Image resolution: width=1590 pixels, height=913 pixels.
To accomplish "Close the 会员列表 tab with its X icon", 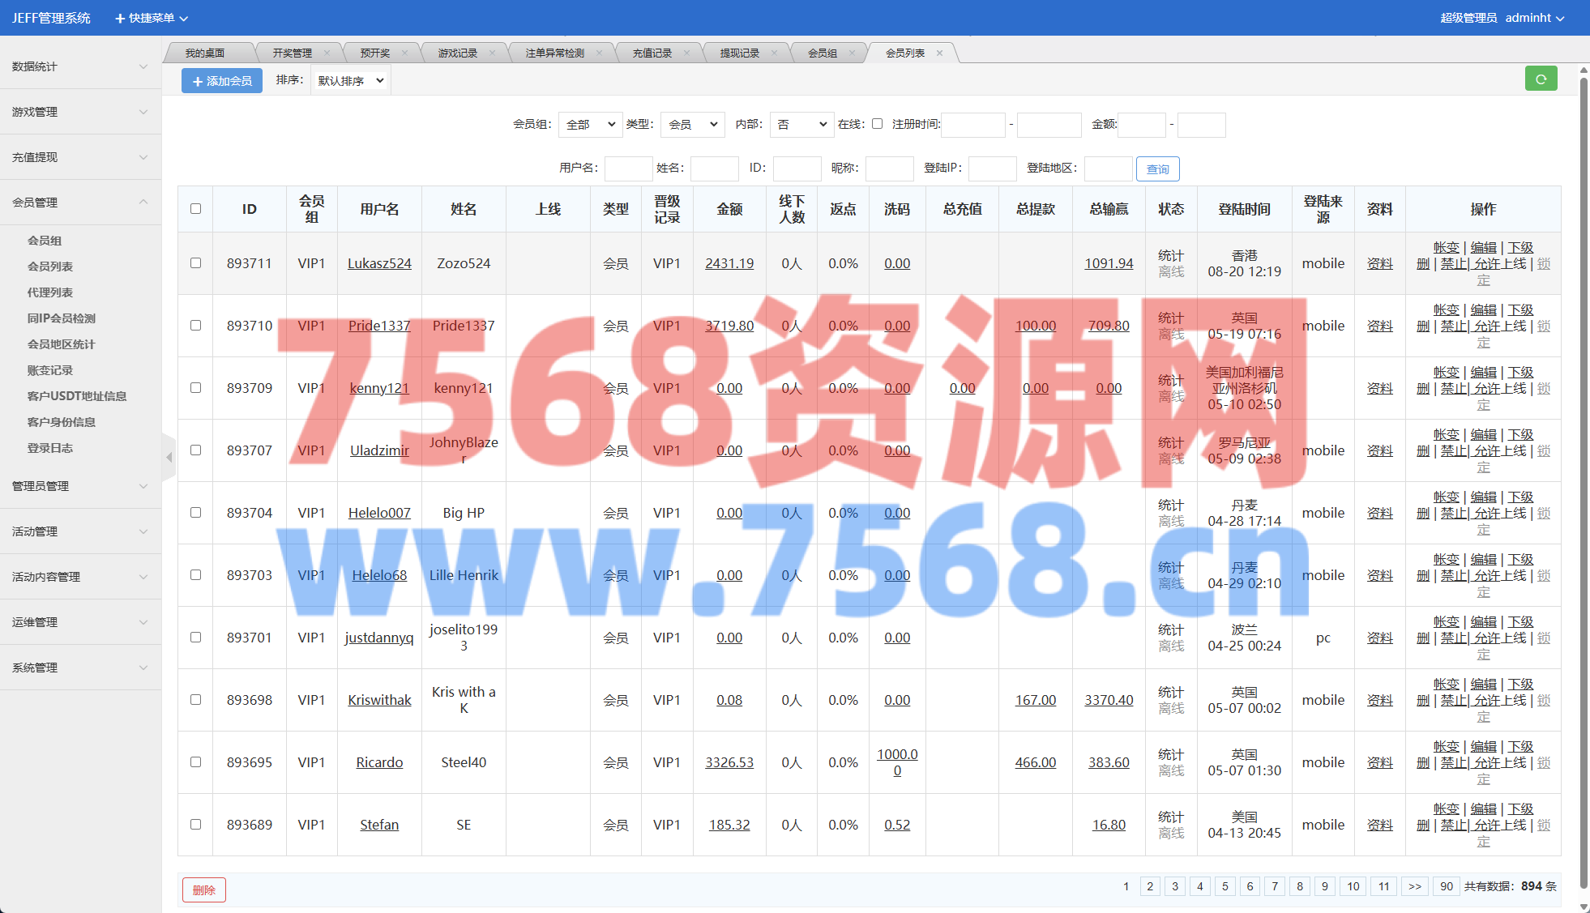I will pos(939,53).
